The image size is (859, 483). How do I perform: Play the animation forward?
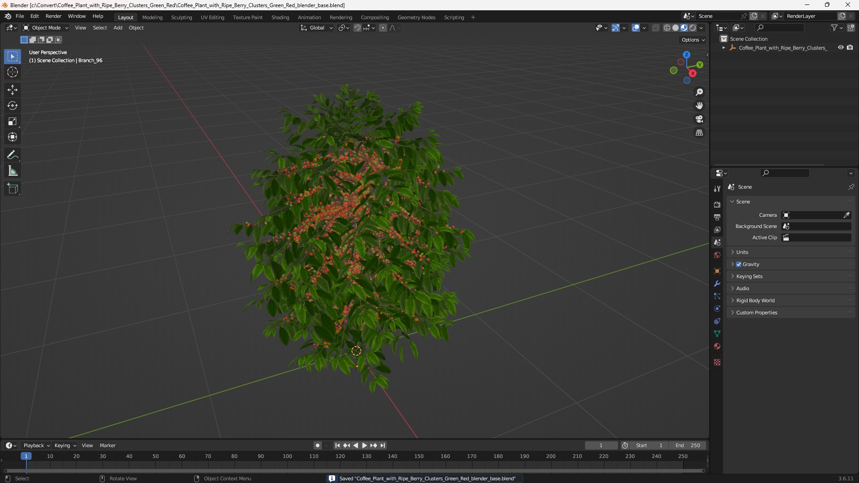364,445
